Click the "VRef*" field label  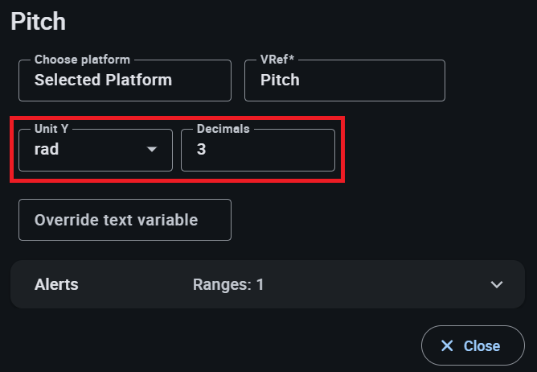[278, 60]
